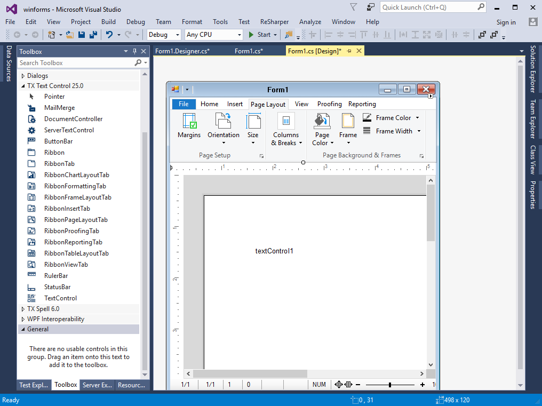542x406 pixels.
Task: Click the Page Color paint bucket icon
Action: 322,121
